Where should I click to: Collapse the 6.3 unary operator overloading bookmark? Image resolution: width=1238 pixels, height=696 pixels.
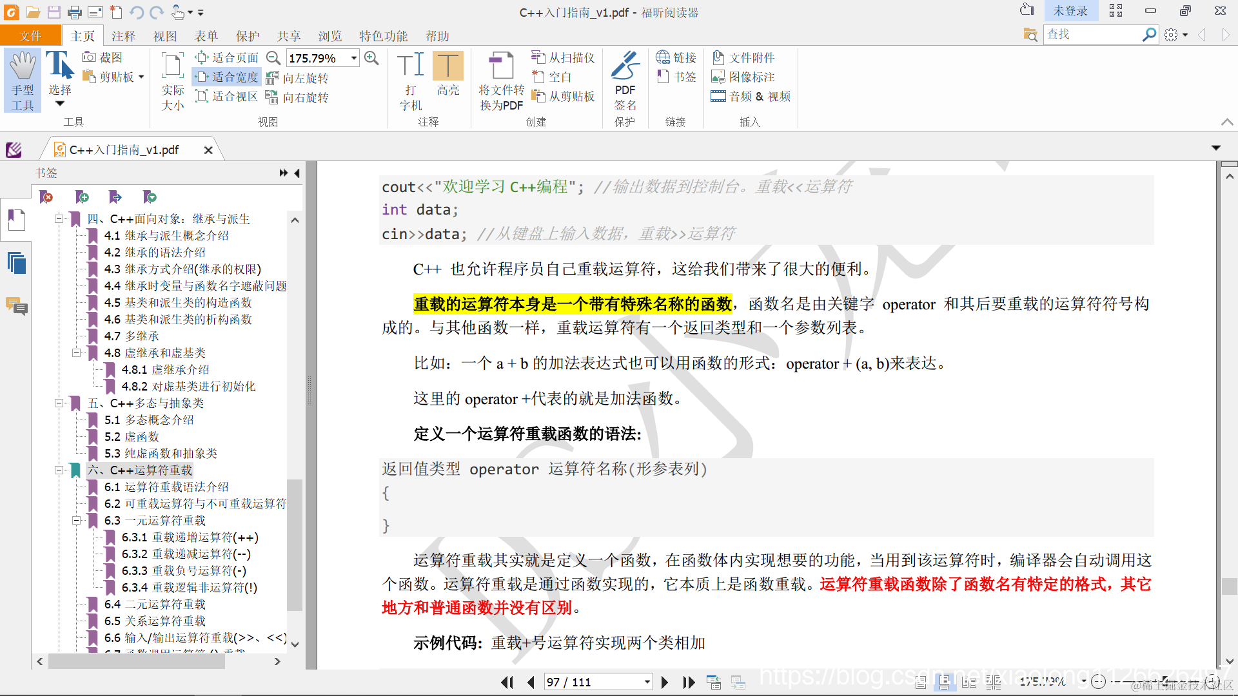76,521
